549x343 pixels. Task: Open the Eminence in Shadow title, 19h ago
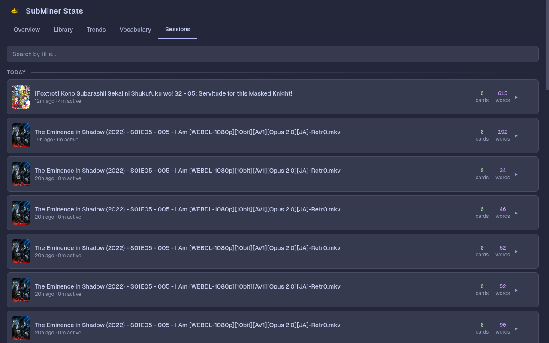[187, 132]
